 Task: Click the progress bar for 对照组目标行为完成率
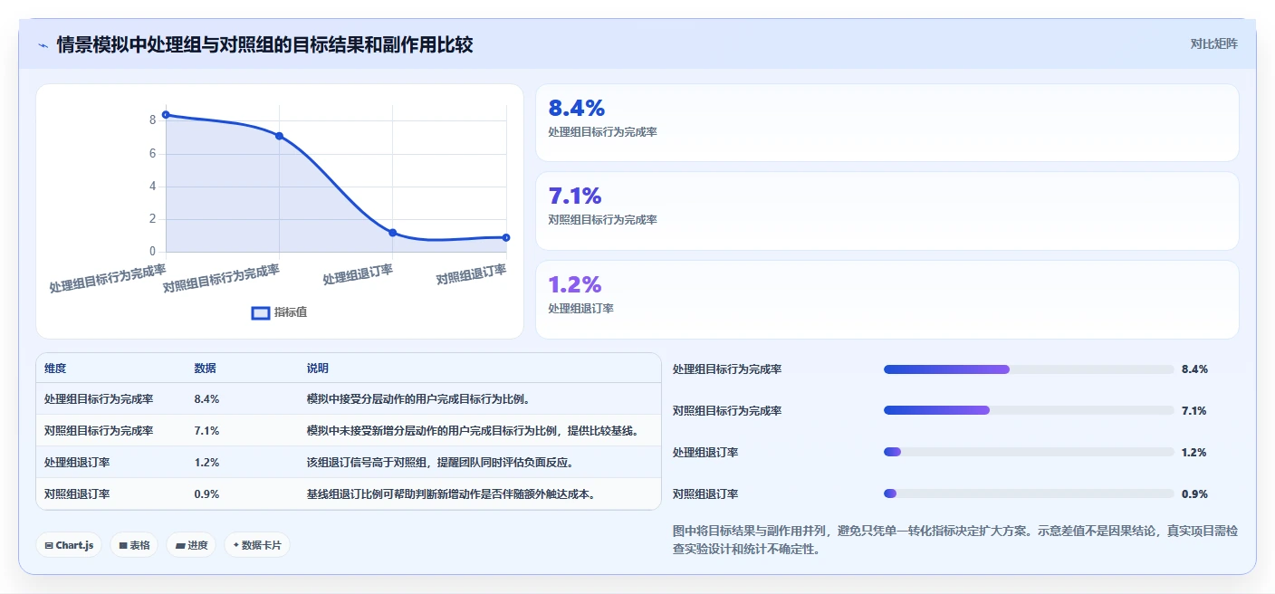1029,410
